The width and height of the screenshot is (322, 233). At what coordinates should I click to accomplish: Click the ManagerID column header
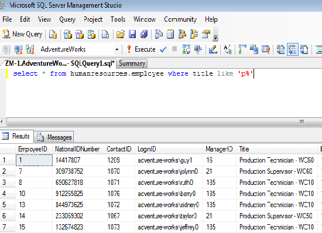[219, 149]
